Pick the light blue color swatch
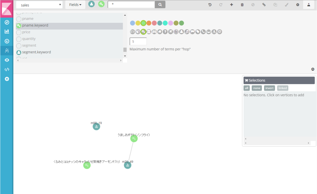 132,23
